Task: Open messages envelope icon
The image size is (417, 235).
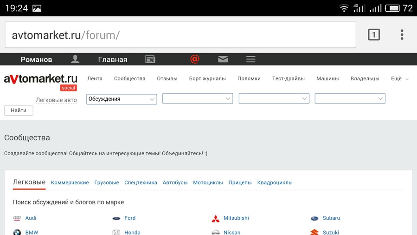Action: tap(223, 59)
